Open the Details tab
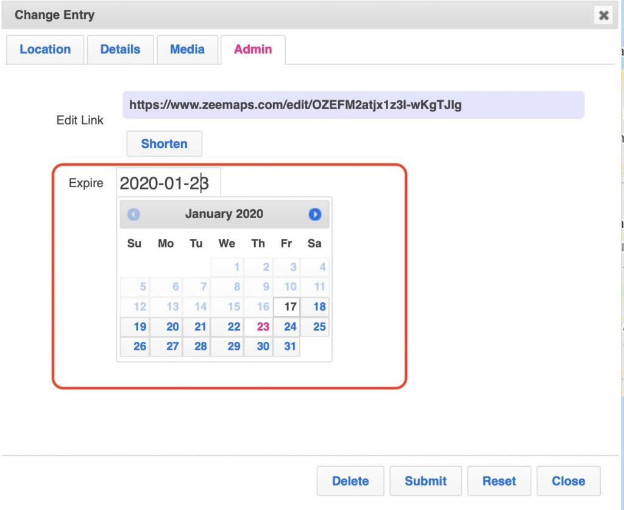The image size is (624, 510). point(120,49)
